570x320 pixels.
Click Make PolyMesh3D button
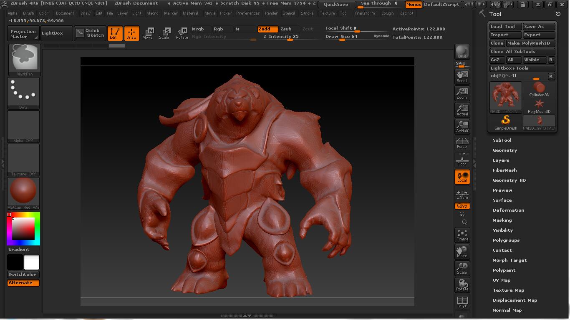[x=531, y=43]
